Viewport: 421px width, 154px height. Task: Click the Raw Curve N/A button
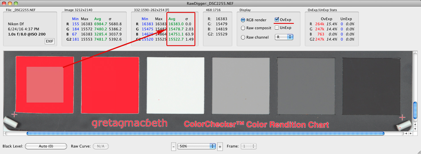(101, 146)
